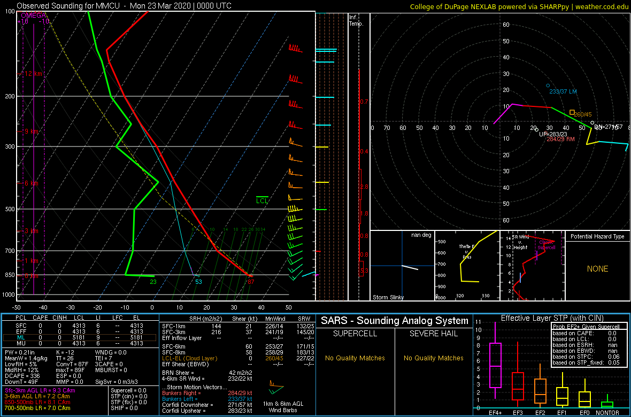Click the '3 km' height label
The image size is (631, 417).
coord(32,231)
